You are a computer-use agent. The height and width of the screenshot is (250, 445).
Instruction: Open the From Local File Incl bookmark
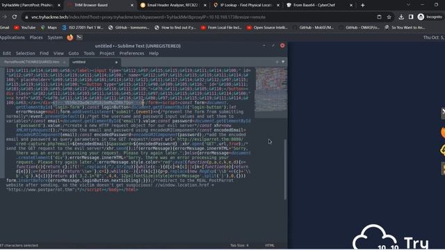tap(221, 28)
